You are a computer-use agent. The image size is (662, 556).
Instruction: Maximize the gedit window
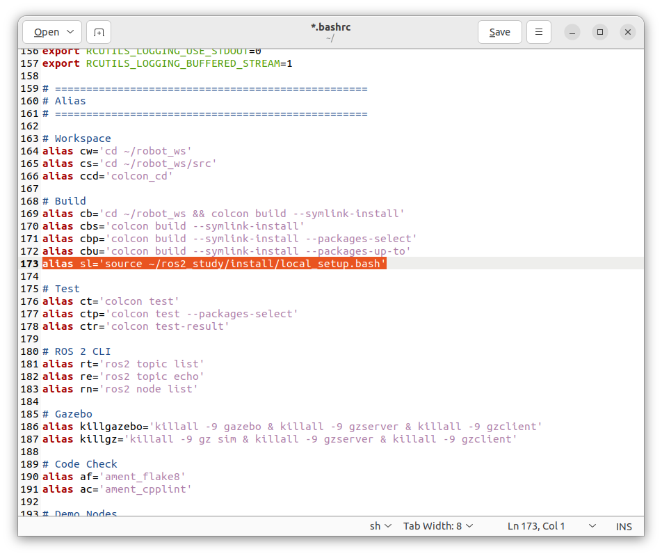coord(600,32)
